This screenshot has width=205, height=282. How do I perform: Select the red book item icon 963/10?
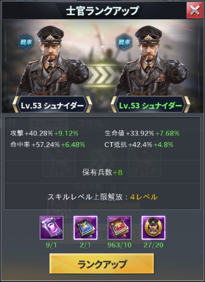(x=119, y=228)
